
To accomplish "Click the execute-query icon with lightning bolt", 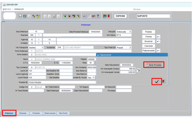I will pyautogui.click(x=38, y=16).
